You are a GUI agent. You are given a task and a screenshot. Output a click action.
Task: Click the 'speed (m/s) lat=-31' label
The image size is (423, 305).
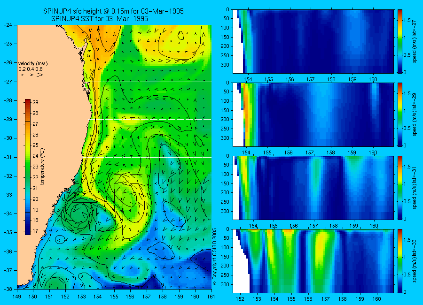[x=415, y=188]
